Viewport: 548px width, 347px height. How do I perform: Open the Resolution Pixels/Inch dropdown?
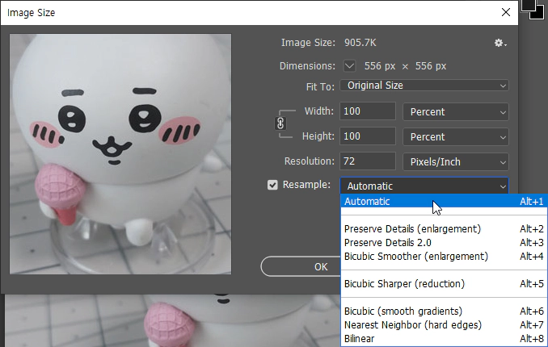[x=456, y=162]
